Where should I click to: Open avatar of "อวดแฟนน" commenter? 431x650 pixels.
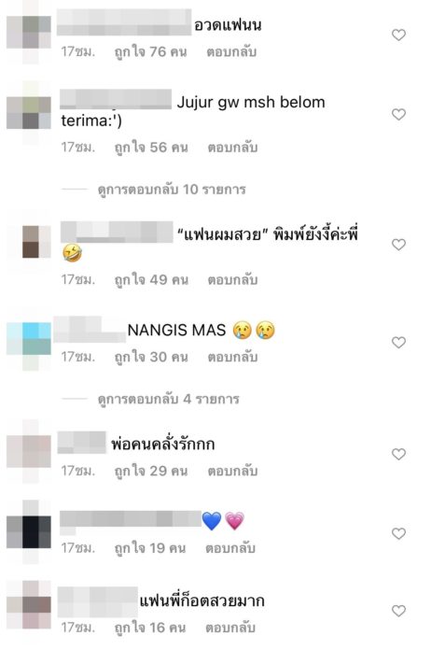pyautogui.click(x=29, y=35)
